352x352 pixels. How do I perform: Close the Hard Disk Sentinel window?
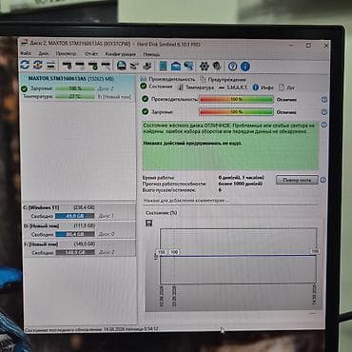click(326, 46)
